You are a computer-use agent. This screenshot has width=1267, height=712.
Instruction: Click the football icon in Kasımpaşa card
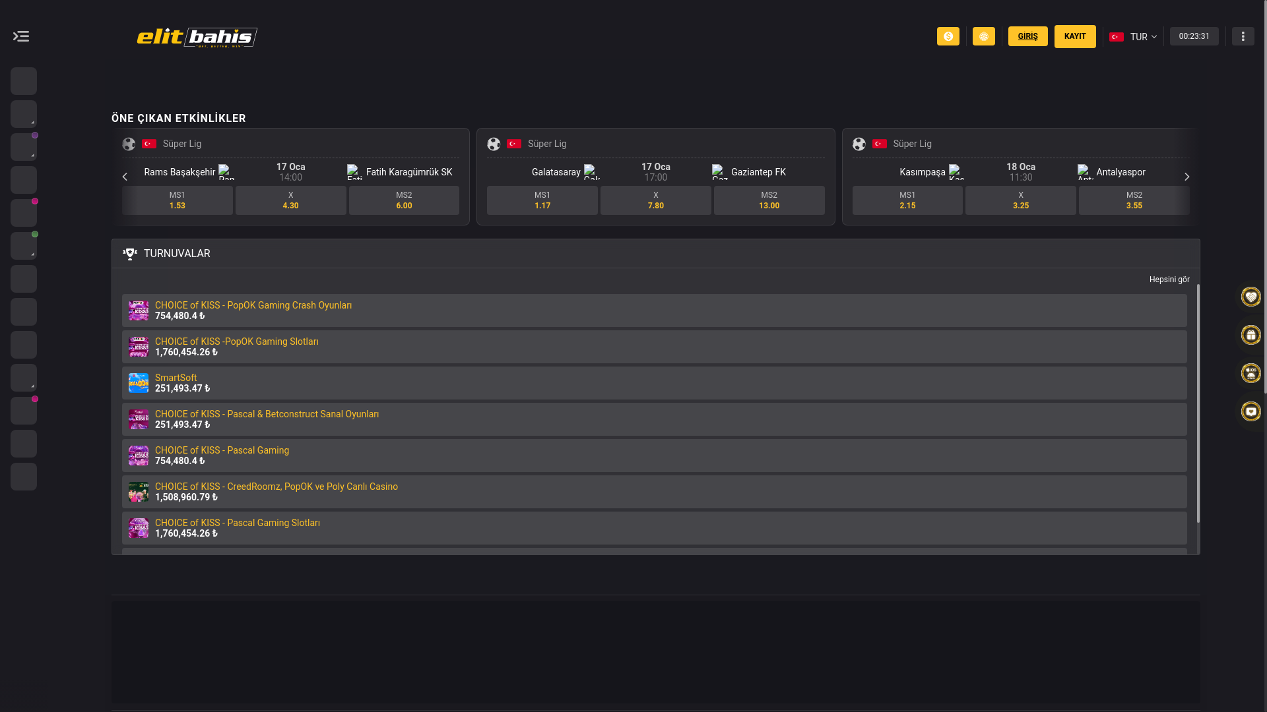859,144
